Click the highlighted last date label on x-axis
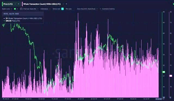174x101 pixels. [x=159, y=99]
